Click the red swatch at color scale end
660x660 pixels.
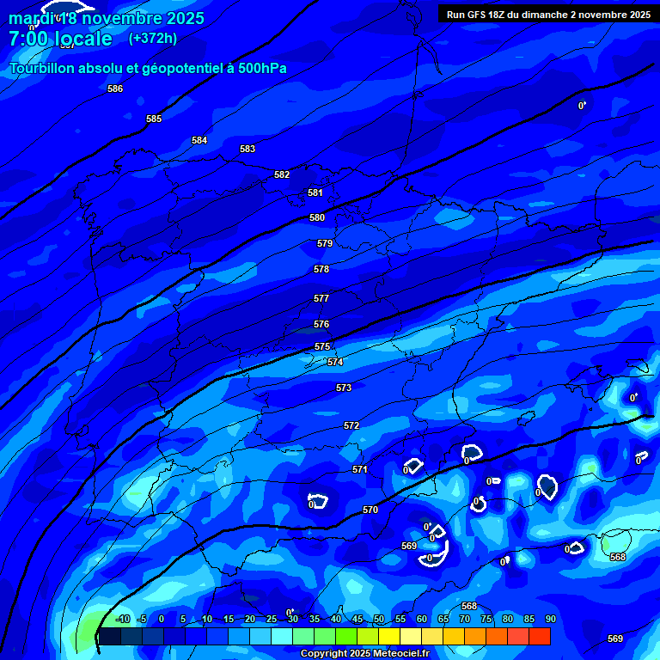click(x=539, y=637)
